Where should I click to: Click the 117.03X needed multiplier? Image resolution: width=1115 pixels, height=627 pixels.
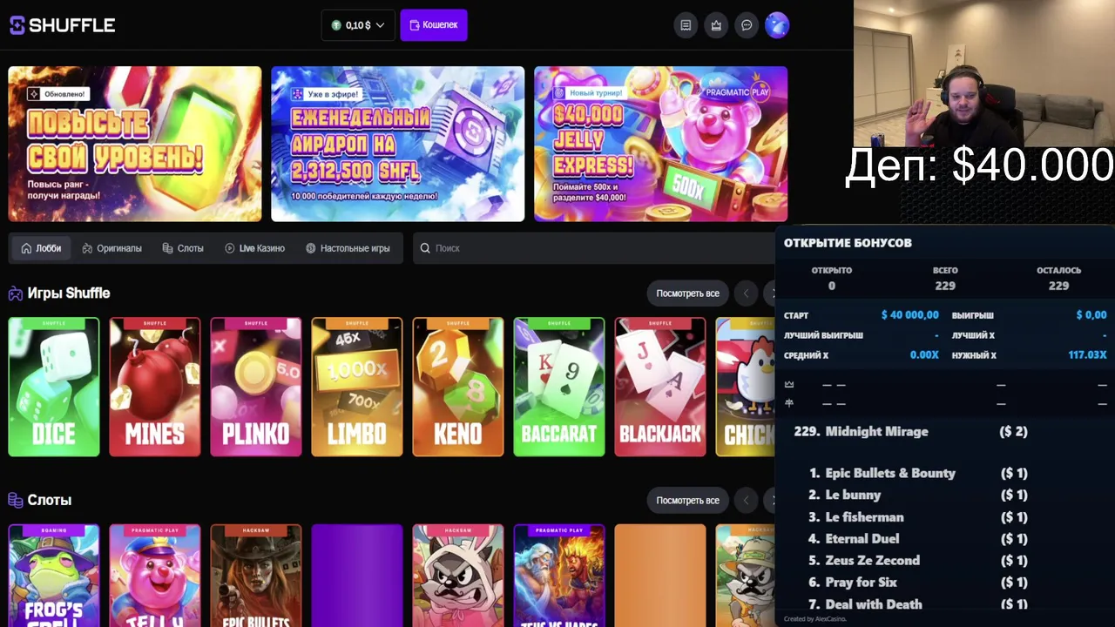pos(1087,355)
